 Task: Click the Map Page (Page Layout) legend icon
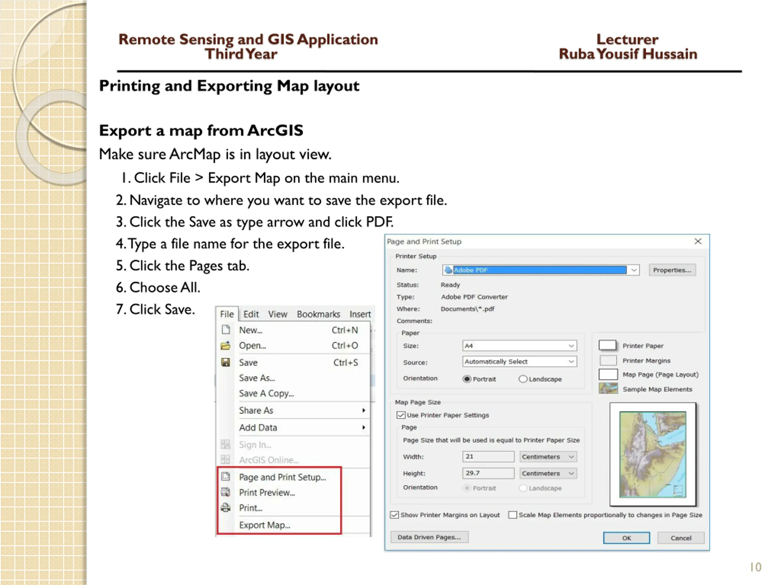[608, 374]
